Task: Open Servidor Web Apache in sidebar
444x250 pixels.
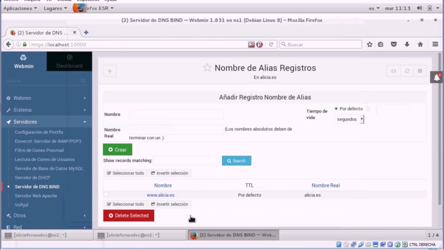Action: 36,195
